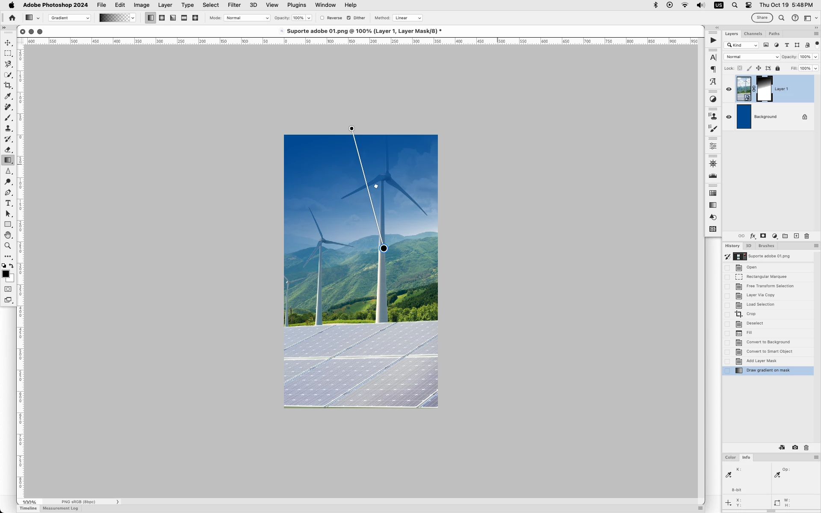Choose the Radial gradient style icon
The height and width of the screenshot is (513, 821).
pos(162,18)
